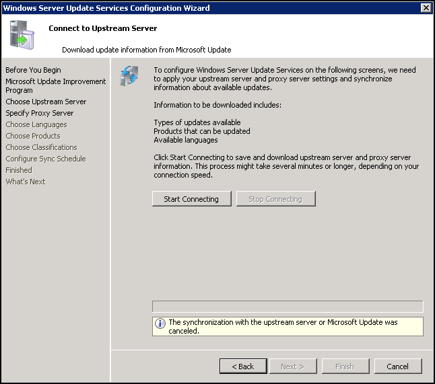Click the 'Available languages' line

(x=186, y=140)
